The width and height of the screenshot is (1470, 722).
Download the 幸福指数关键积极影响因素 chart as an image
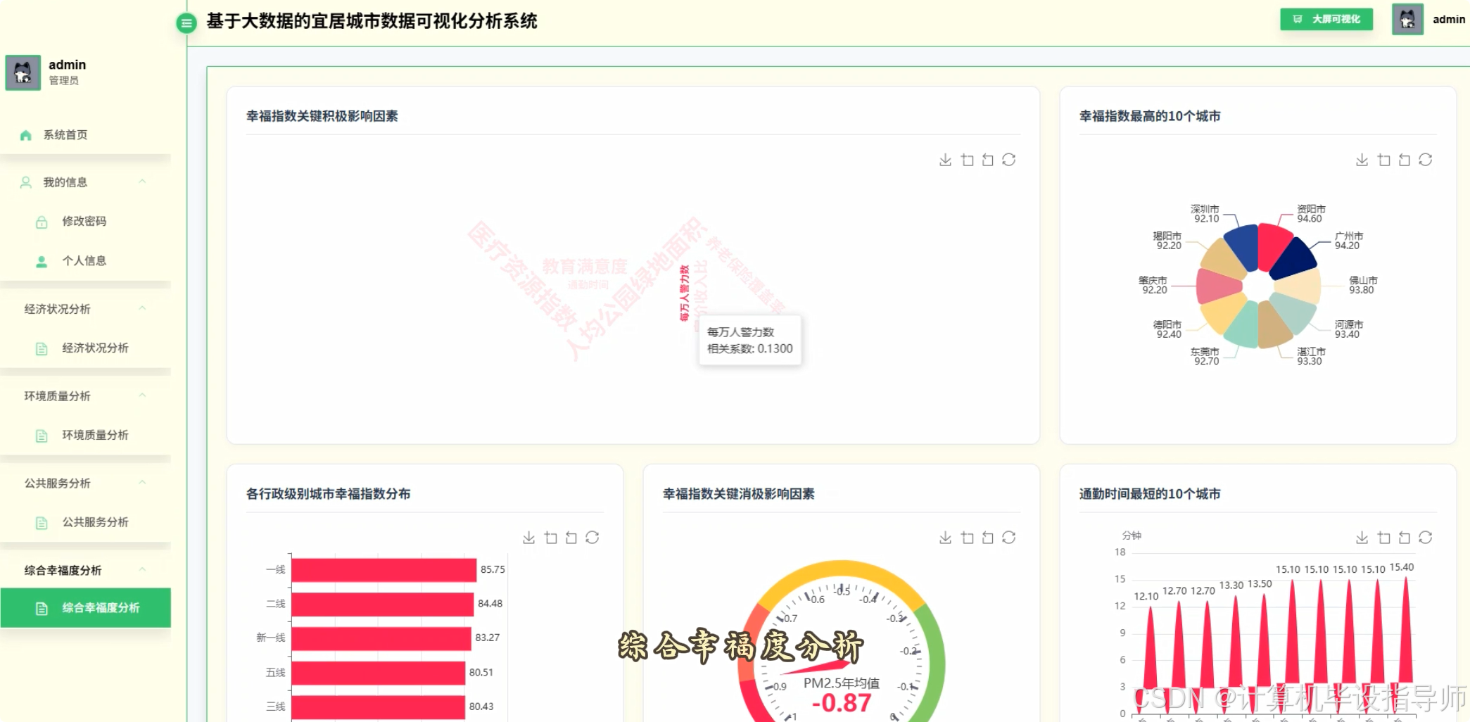(945, 160)
